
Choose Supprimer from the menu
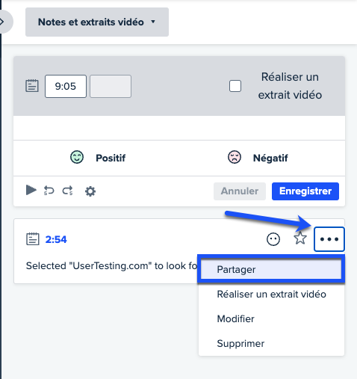tap(271, 343)
